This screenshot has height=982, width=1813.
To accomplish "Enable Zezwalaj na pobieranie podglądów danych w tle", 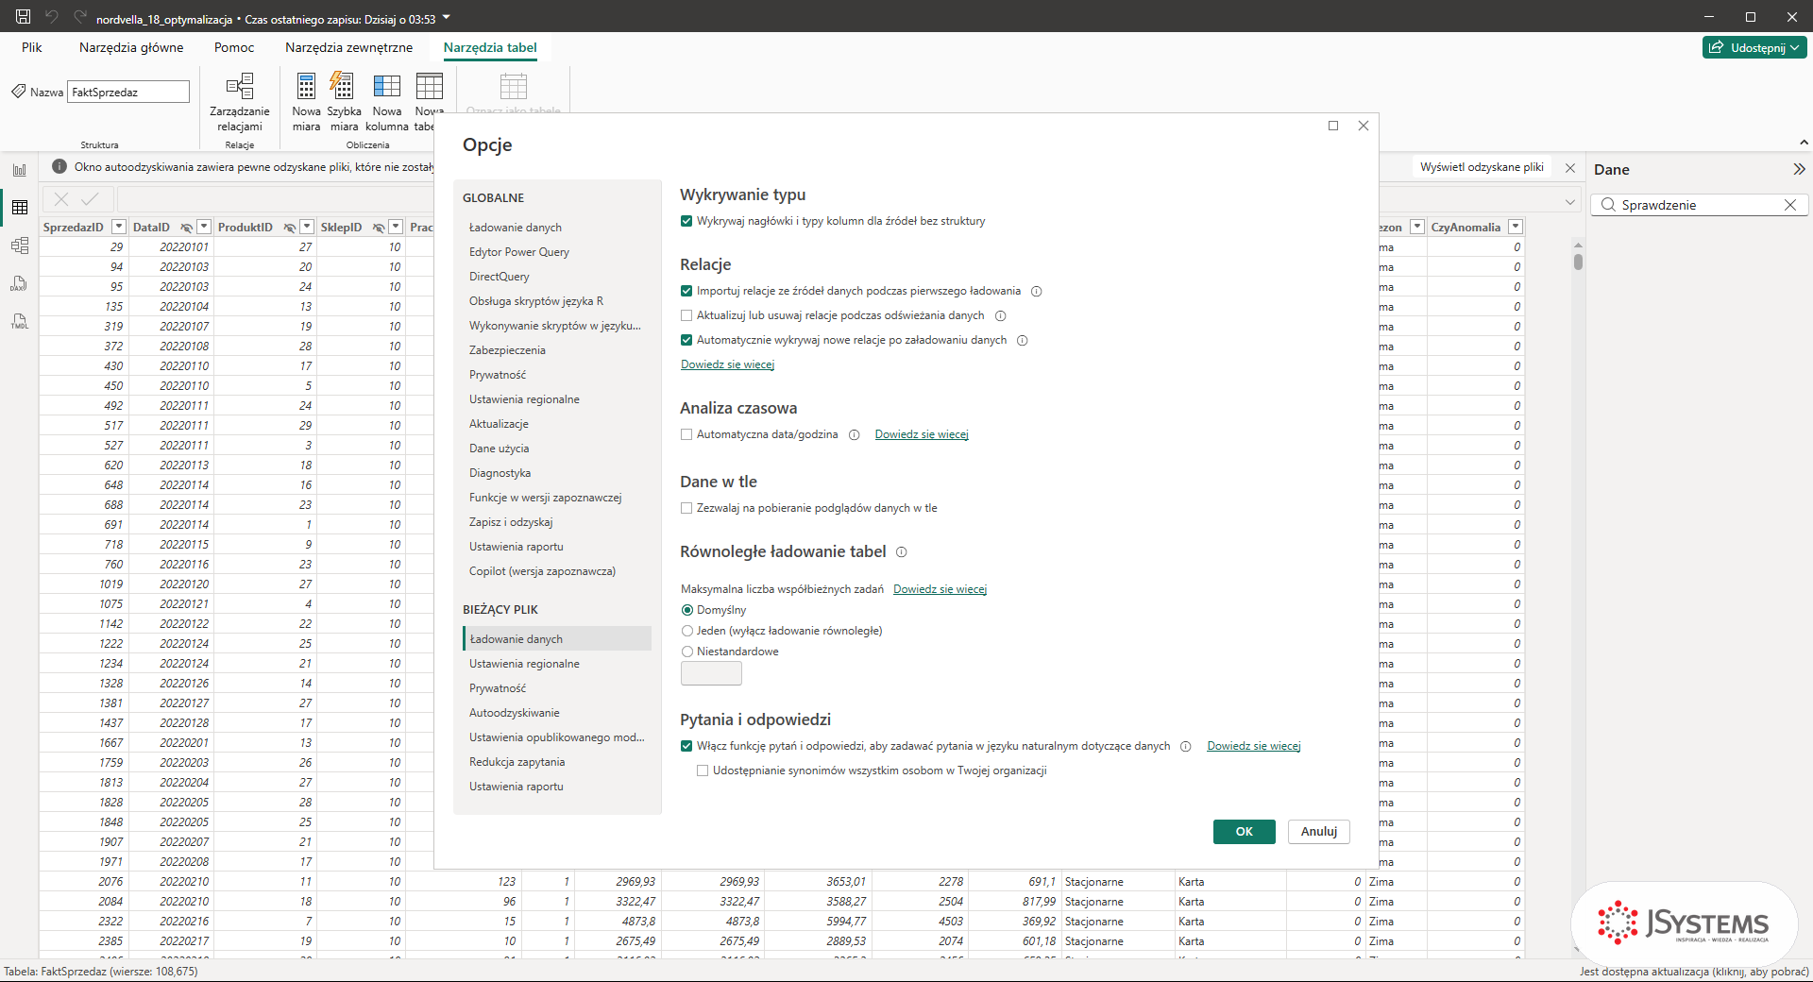I will [686, 509].
